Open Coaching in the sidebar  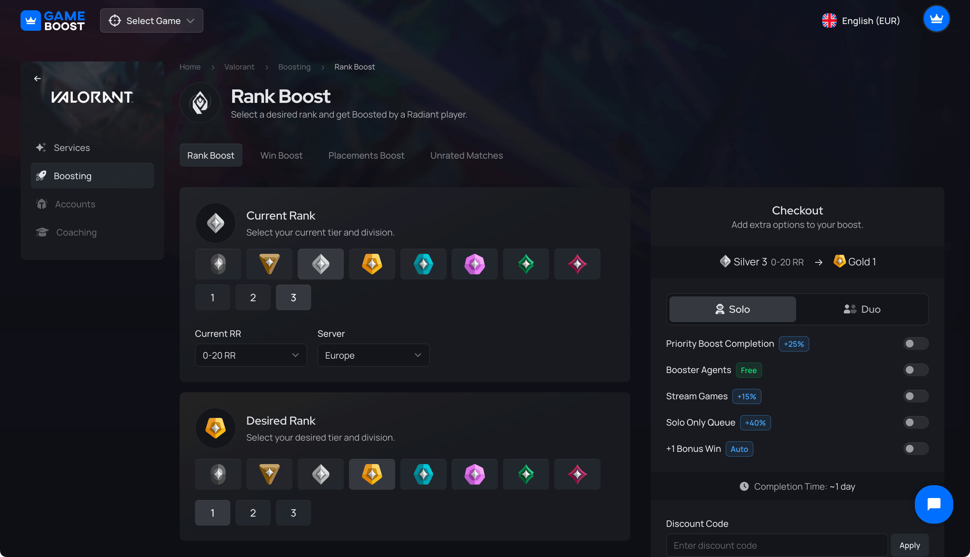(92, 232)
